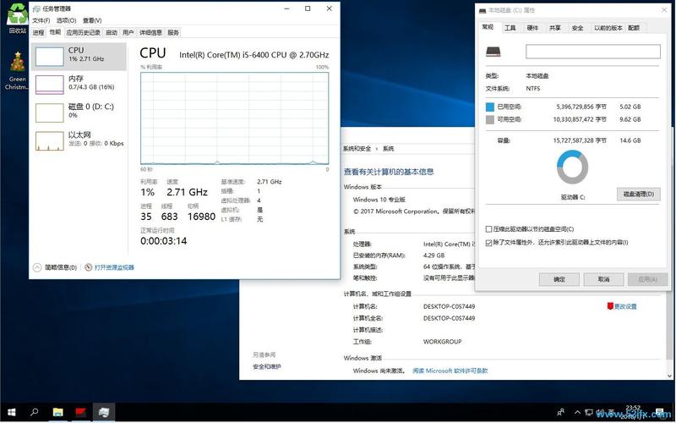Click the Task Manager title bar icon
Image resolution: width=676 pixels, height=423 pixels.
click(36, 8)
